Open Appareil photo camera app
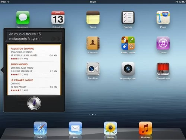Image resolution: width=186 pixels, height=140 pixels. (x=128, y=69)
